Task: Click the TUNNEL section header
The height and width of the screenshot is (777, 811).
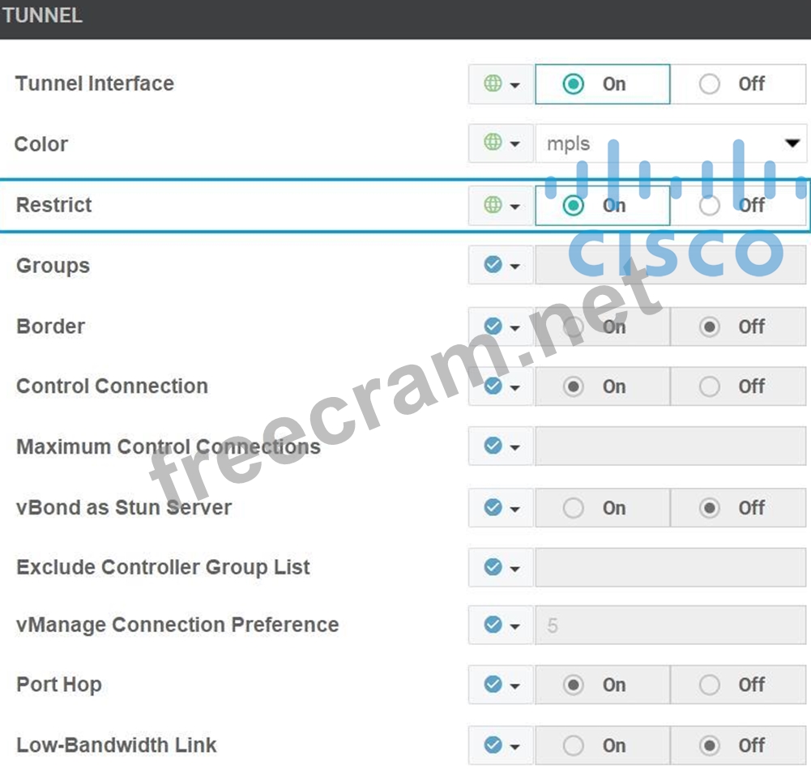Action: click(42, 16)
